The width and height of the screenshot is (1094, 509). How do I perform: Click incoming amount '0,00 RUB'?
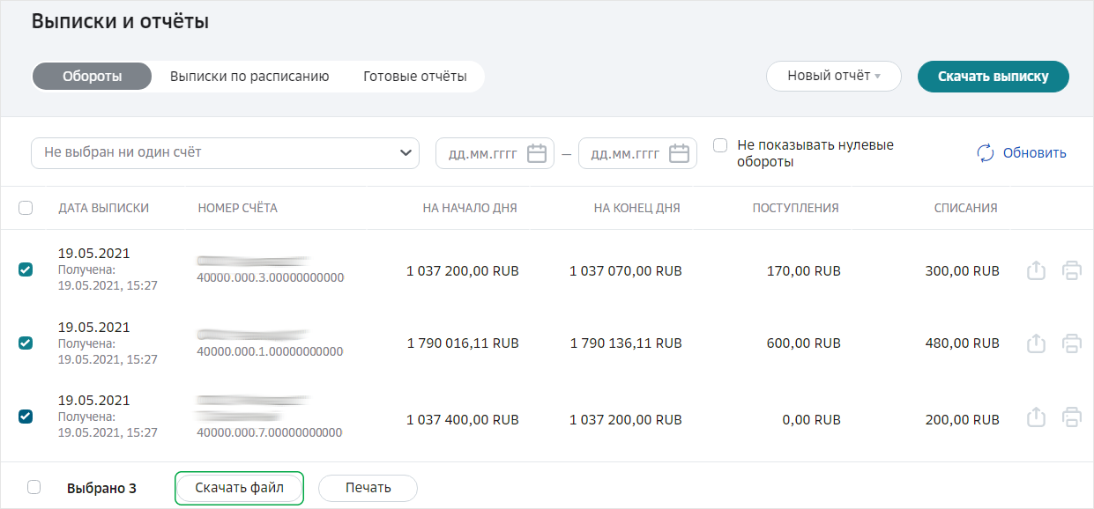point(811,420)
